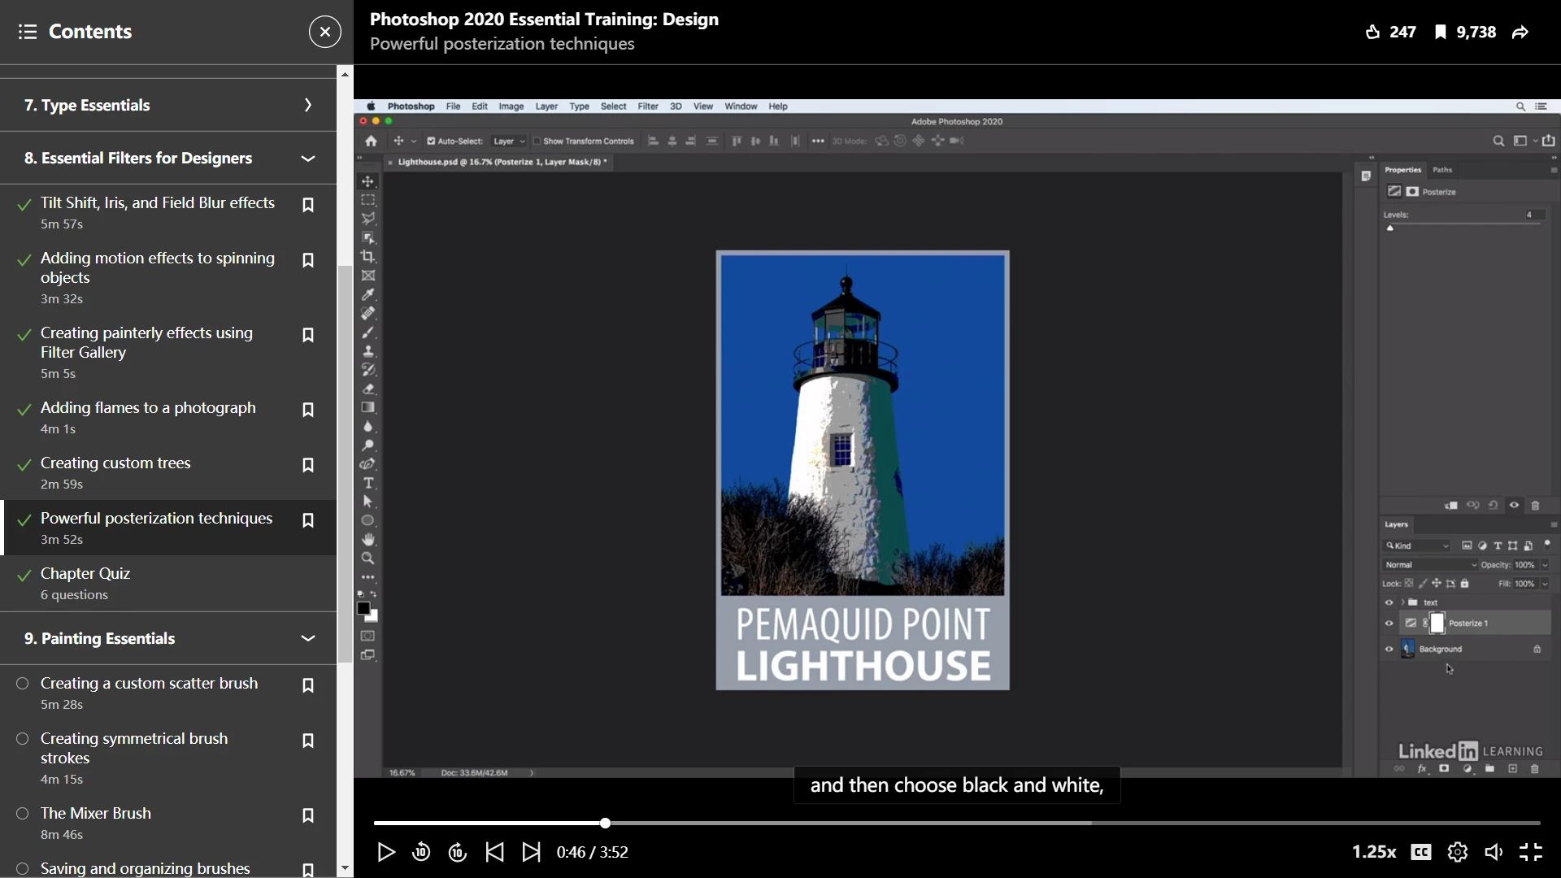
Task: Play the video
Action: tap(386, 852)
